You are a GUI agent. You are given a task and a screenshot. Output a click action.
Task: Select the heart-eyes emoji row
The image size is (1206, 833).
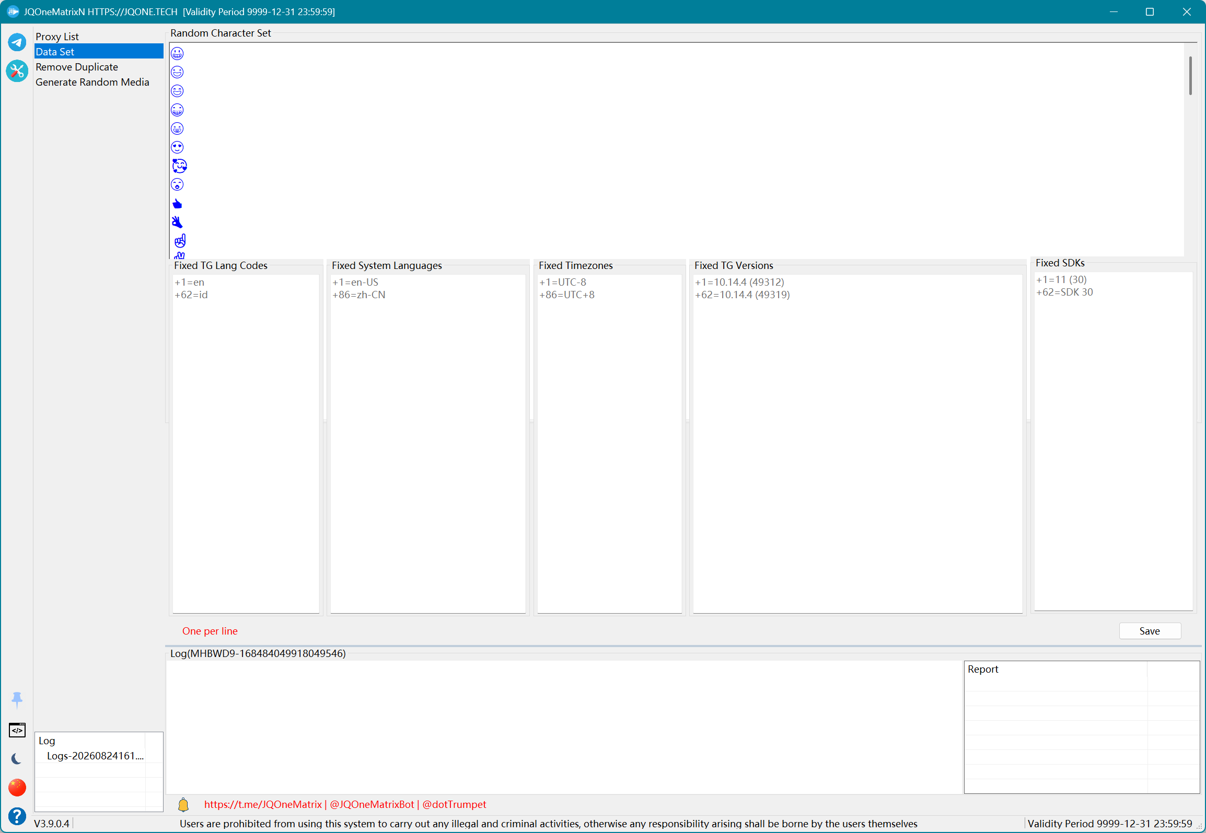pos(178,147)
